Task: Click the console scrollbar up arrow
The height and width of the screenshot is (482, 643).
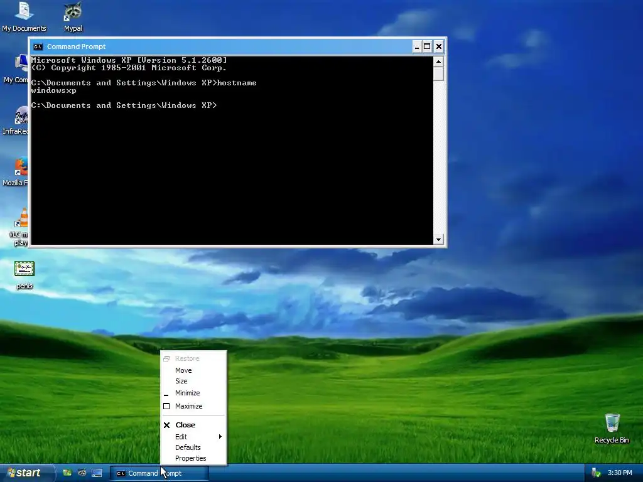Action: pos(439,62)
